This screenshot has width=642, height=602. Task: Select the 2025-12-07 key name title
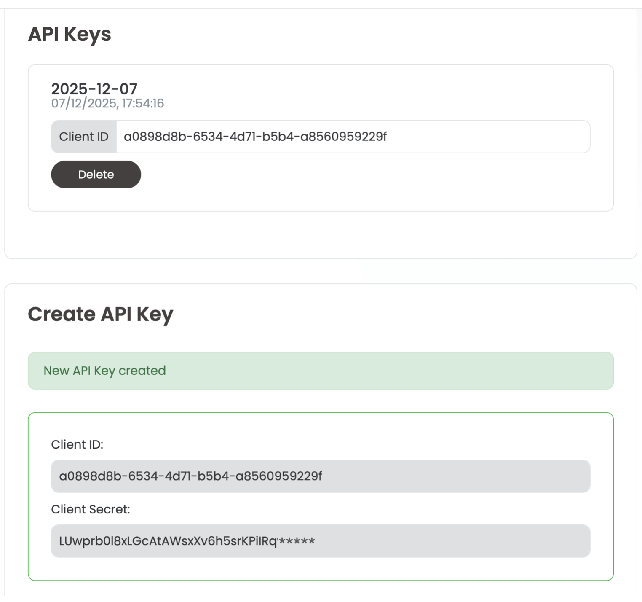[x=94, y=89]
